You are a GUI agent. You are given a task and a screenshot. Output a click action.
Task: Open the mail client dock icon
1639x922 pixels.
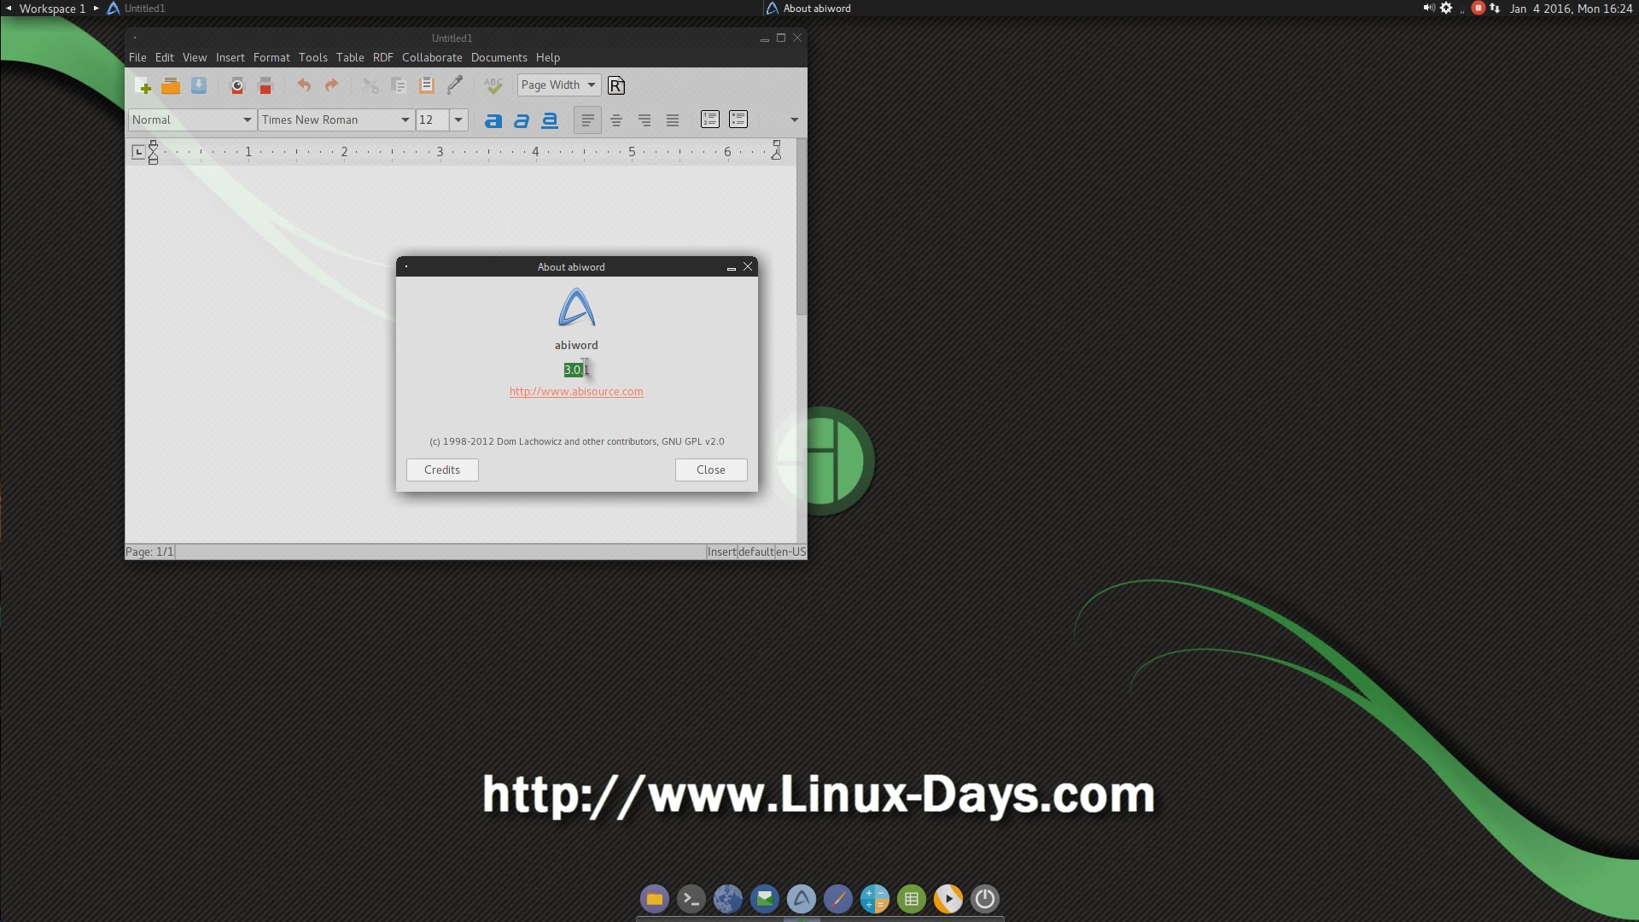point(765,898)
